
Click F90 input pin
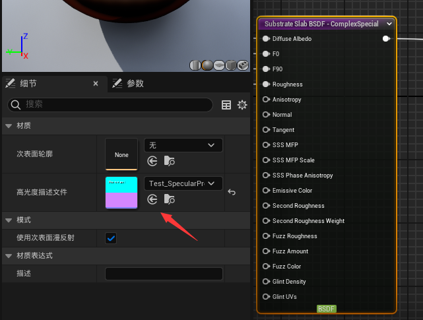tap(266, 69)
